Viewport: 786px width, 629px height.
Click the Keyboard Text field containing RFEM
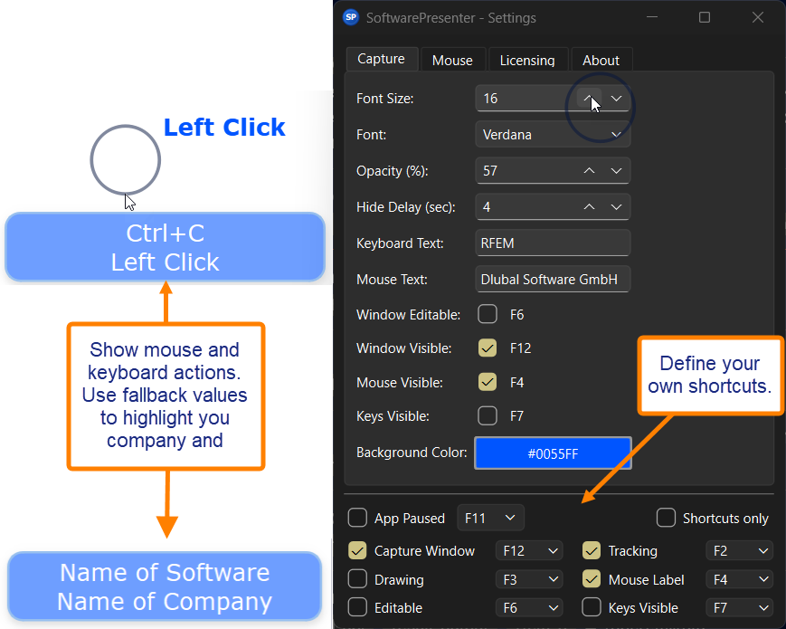(x=553, y=243)
